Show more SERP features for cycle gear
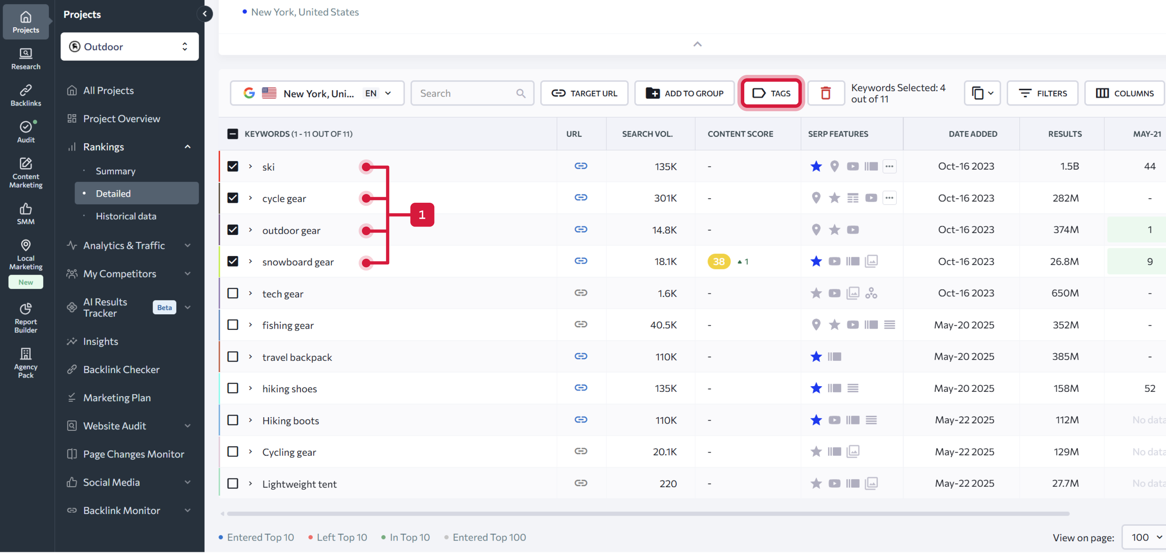The height and width of the screenshot is (553, 1166). coord(889,198)
